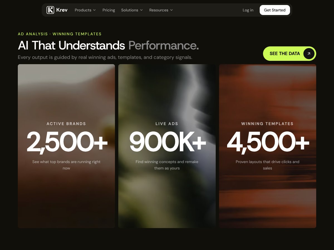Click the arrow icon in See The Data
The width and height of the screenshot is (334, 250).
tap(309, 54)
